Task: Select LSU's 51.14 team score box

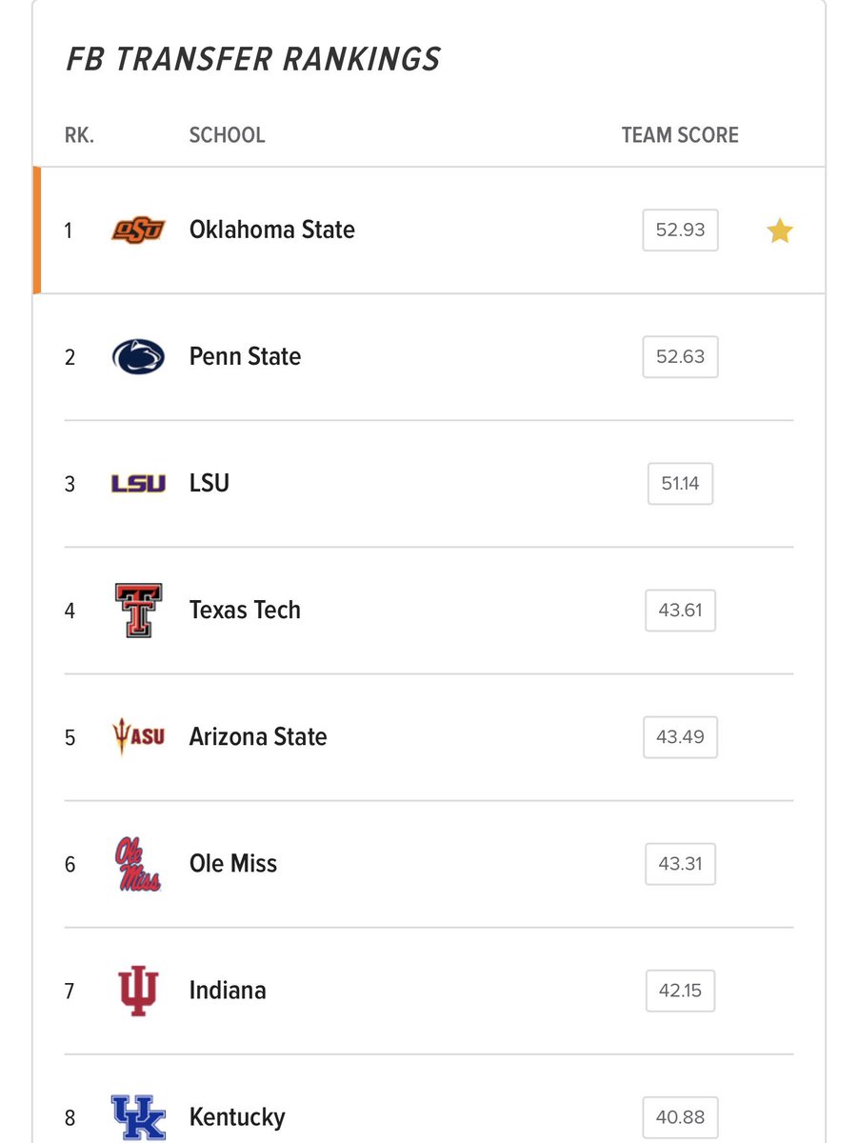Action: point(680,484)
